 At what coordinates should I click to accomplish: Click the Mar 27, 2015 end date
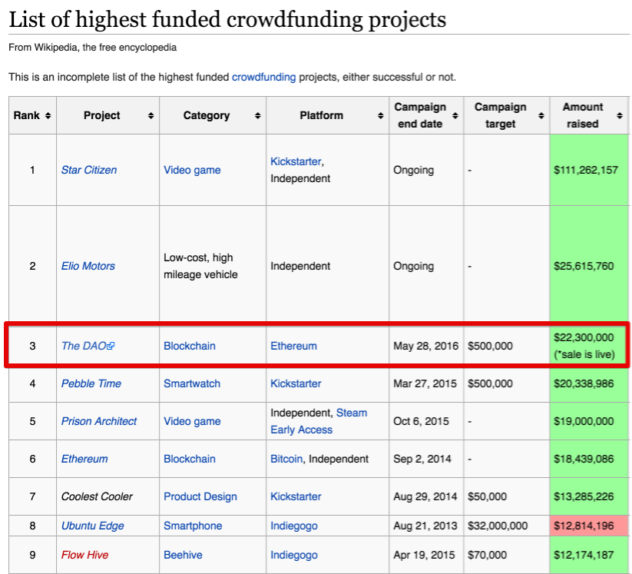pyautogui.click(x=425, y=383)
